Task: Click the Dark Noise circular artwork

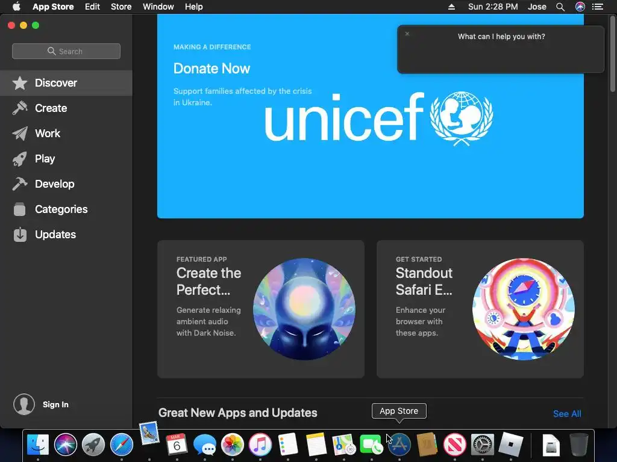Action: [x=304, y=309]
